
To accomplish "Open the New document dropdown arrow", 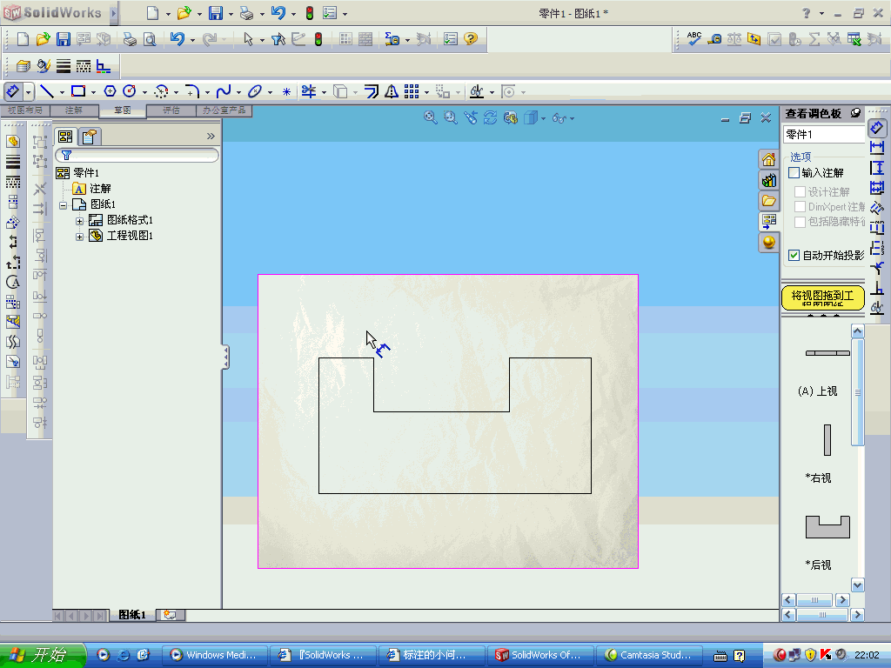I will click(168, 14).
